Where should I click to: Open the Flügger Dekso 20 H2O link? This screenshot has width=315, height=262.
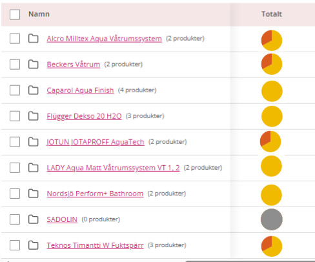pyautogui.click(x=84, y=116)
